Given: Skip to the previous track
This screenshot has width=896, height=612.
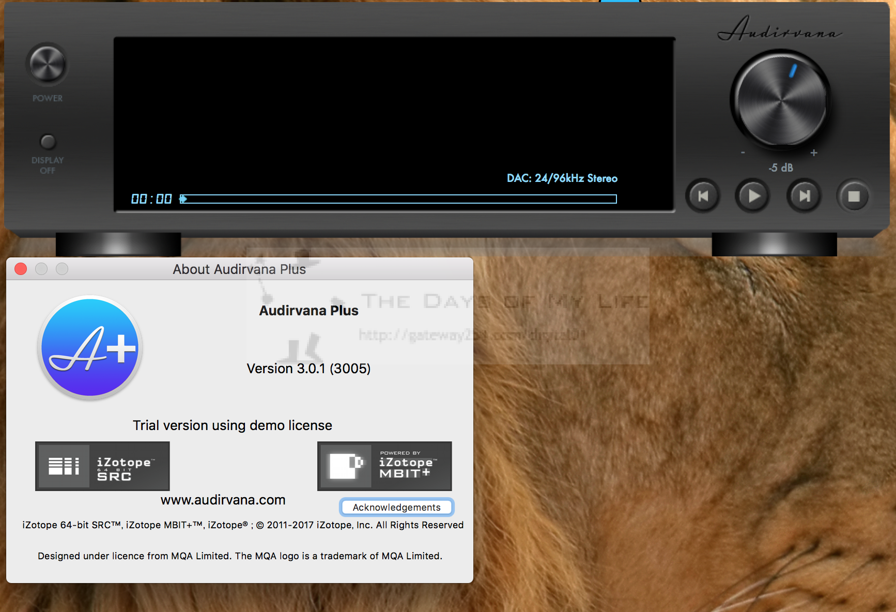Looking at the screenshot, I should pos(703,196).
